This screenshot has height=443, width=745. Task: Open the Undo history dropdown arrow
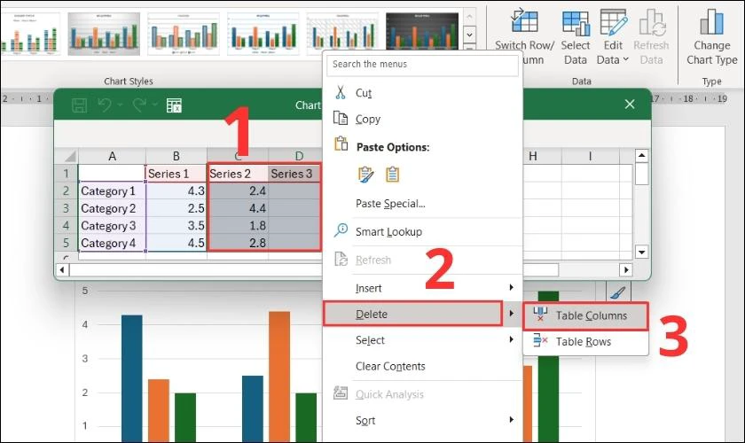point(121,105)
